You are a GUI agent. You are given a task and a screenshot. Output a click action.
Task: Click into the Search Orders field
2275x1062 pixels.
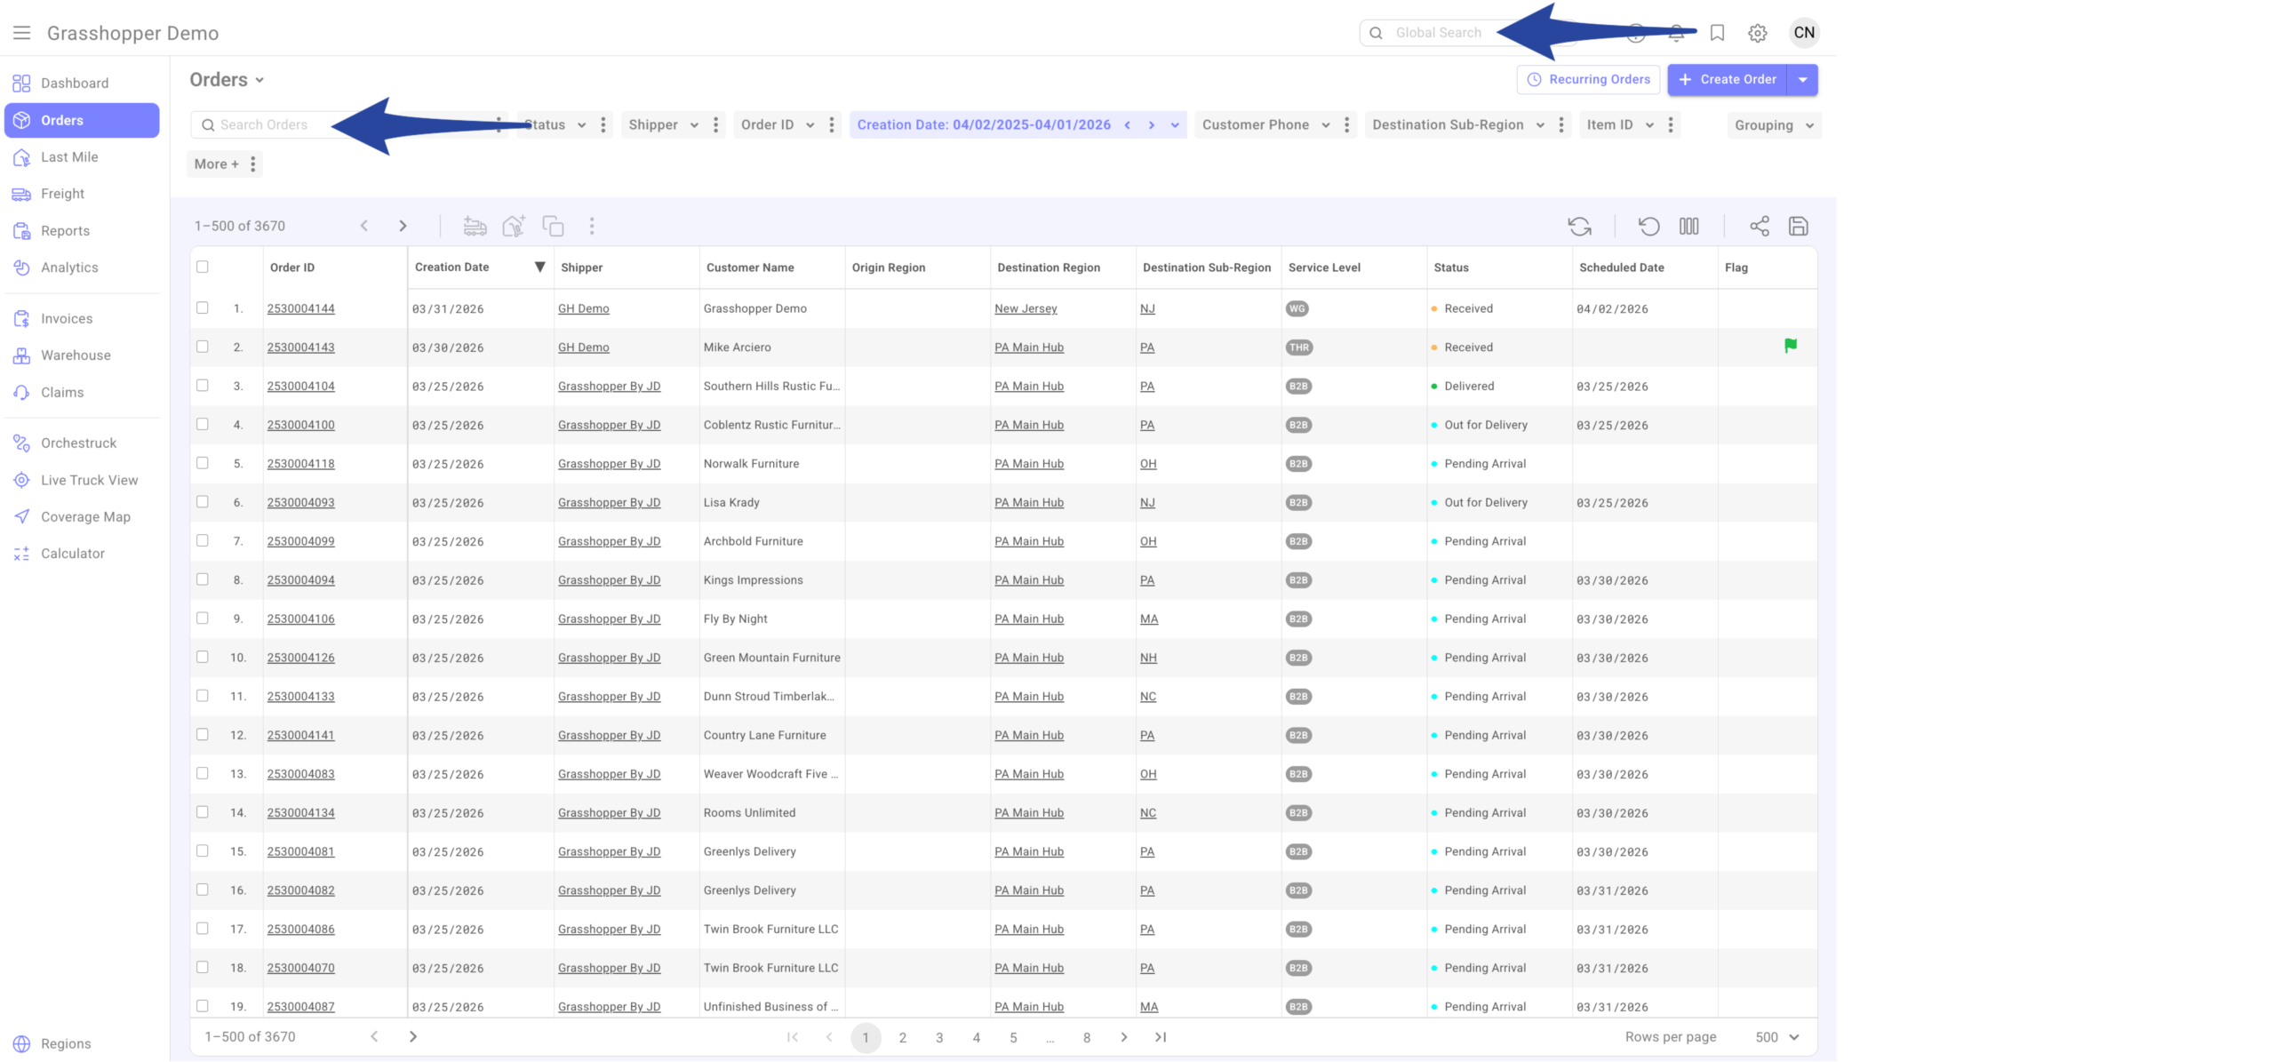[267, 125]
